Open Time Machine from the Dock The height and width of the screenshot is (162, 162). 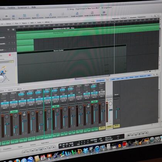pos(152,140)
